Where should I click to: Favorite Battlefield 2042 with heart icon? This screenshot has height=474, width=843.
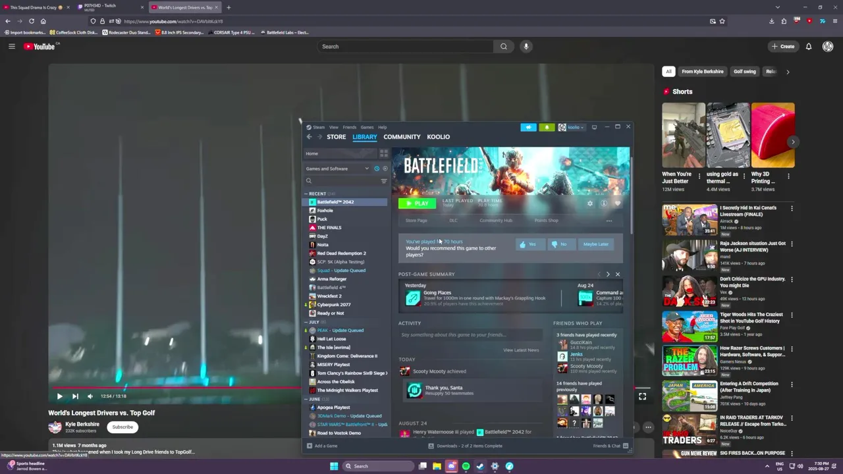coord(617,203)
